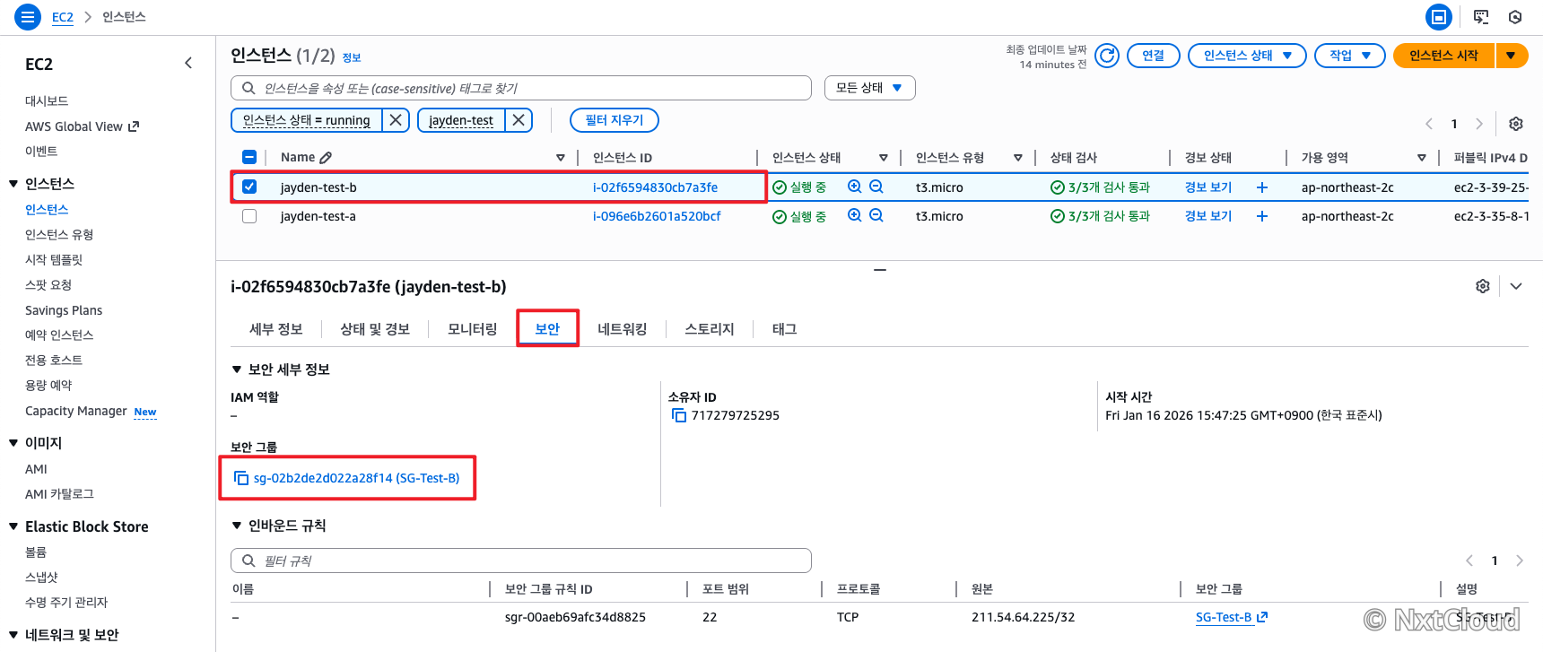Open instance ID i-096e6b2601a520bcf link
The image size is (1543, 652).
point(657,216)
